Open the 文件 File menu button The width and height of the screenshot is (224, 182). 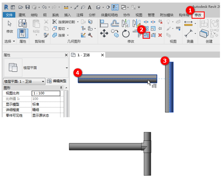pyautogui.click(x=9, y=15)
